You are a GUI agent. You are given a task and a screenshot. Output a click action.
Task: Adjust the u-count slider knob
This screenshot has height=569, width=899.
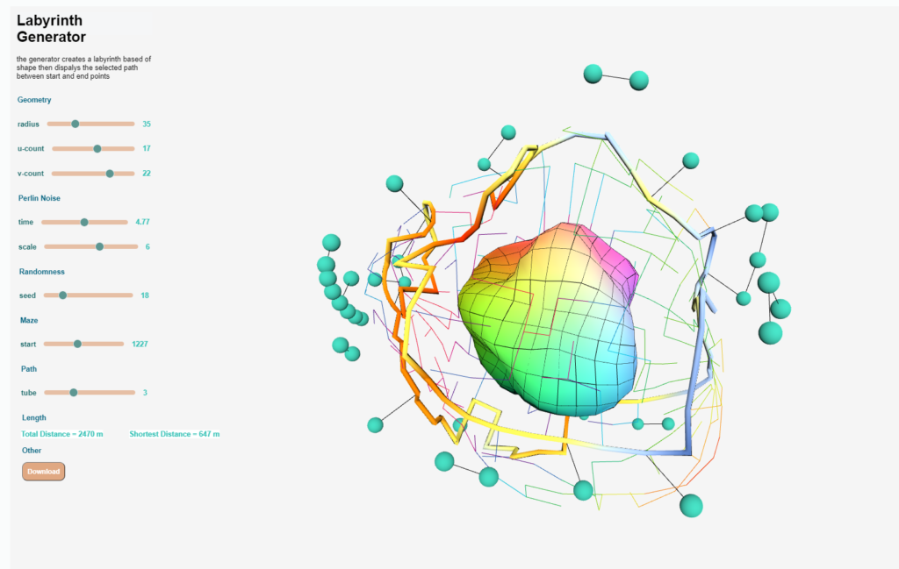97,149
